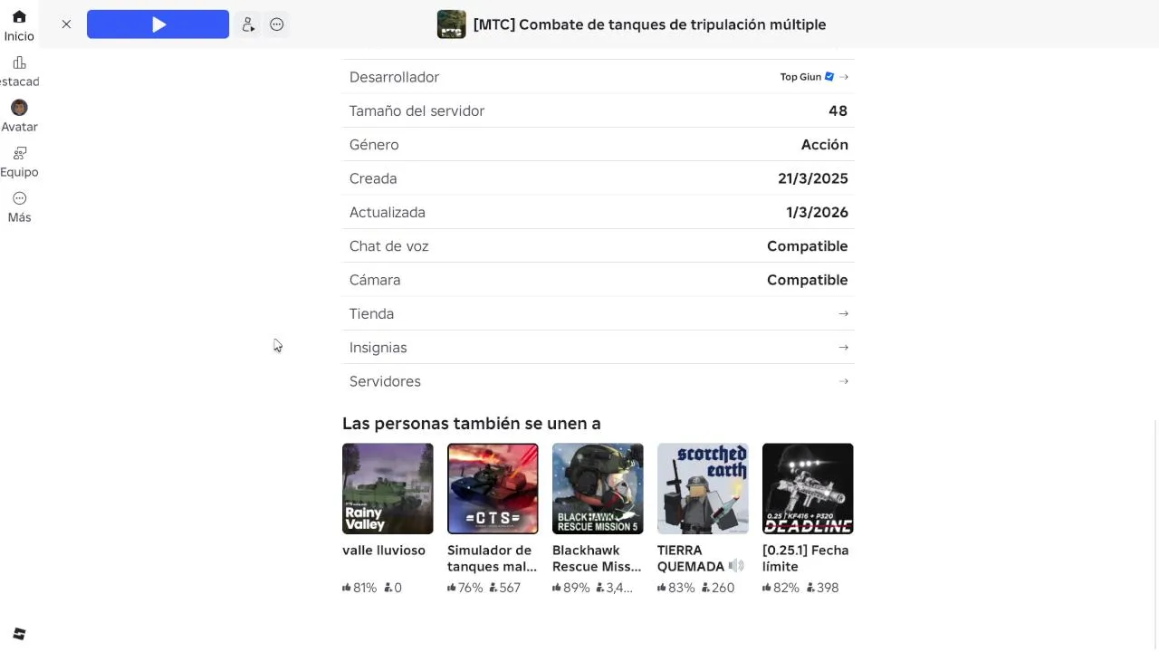Click the 89% like rating icon

pos(557,588)
